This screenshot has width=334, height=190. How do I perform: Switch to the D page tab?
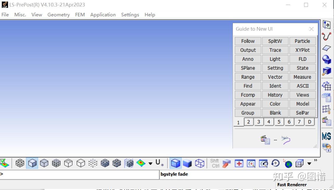tap(310, 122)
